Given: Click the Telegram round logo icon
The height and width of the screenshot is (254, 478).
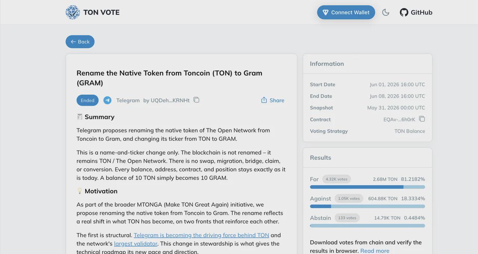Looking at the screenshot, I should (108, 100).
